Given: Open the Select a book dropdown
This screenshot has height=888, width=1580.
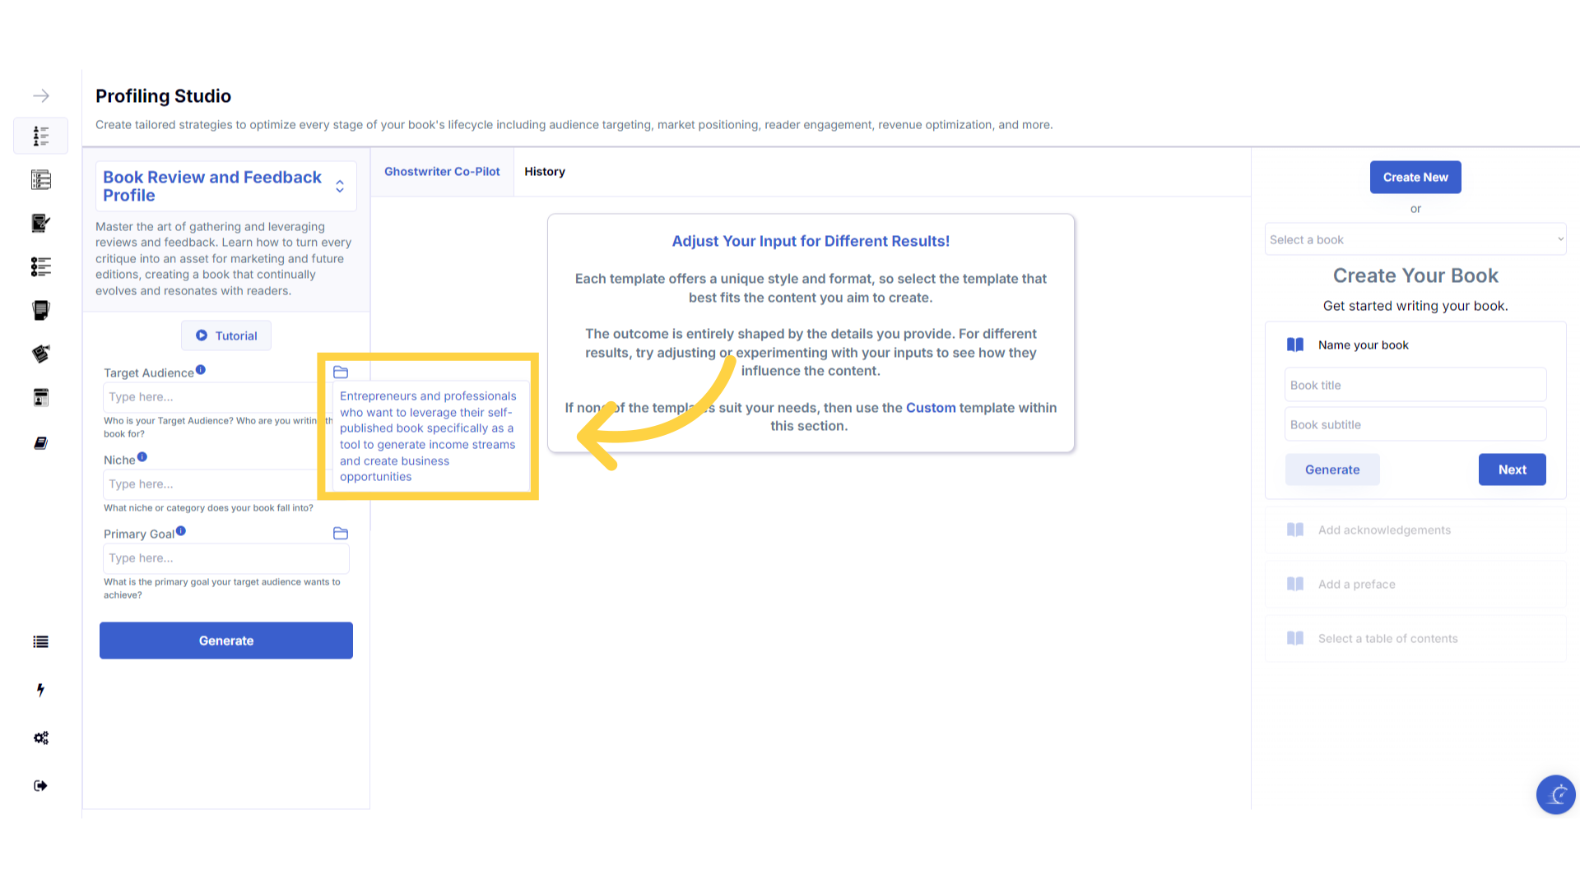Looking at the screenshot, I should click(x=1415, y=240).
